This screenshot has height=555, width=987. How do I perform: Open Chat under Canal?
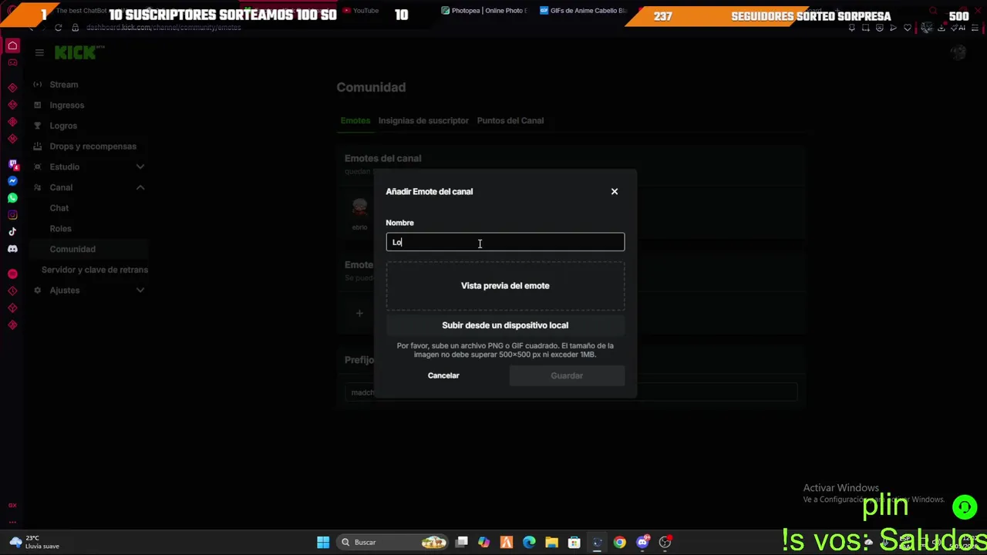(59, 208)
